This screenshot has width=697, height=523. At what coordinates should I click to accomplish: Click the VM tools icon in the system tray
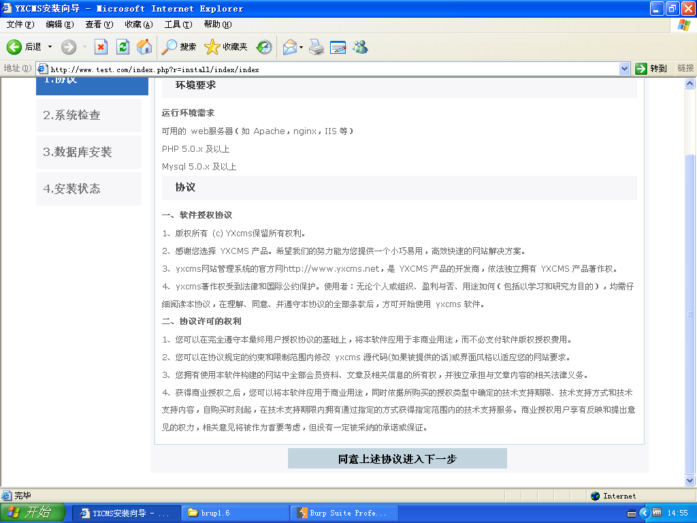pyautogui.click(x=657, y=513)
